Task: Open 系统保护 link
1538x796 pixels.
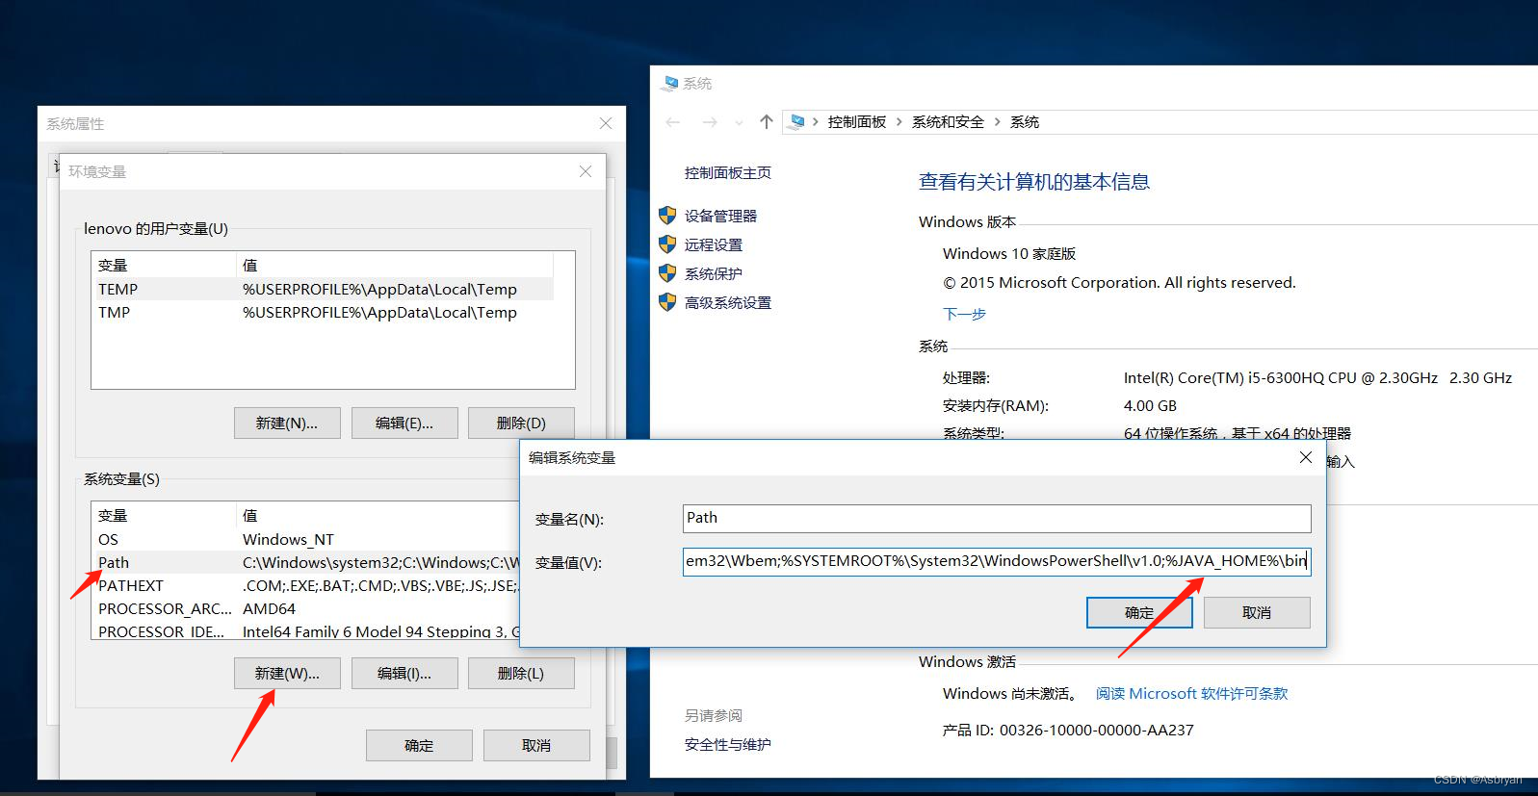Action: [x=714, y=273]
